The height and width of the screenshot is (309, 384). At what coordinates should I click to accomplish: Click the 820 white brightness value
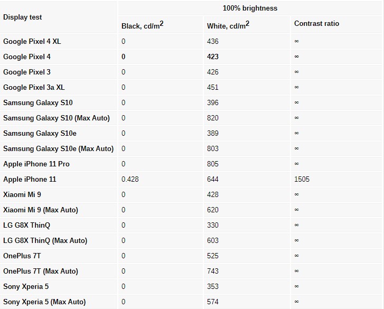(x=212, y=118)
